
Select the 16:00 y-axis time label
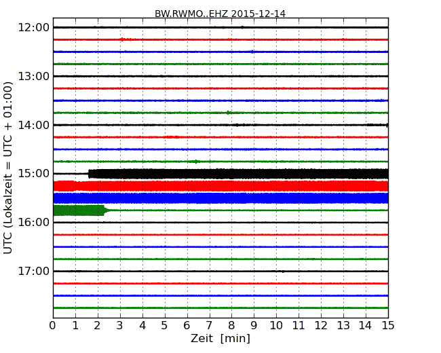[x=34, y=223]
